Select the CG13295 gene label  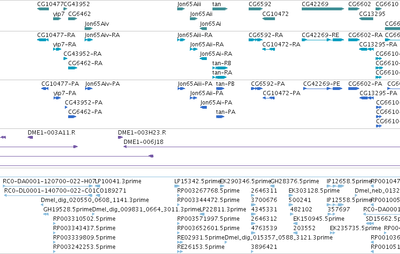pyautogui.click(x=372, y=14)
